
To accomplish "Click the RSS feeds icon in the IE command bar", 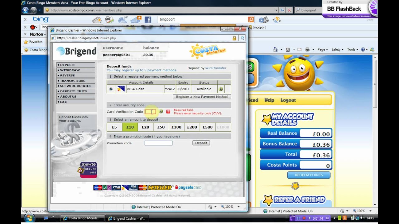I will [288, 49].
